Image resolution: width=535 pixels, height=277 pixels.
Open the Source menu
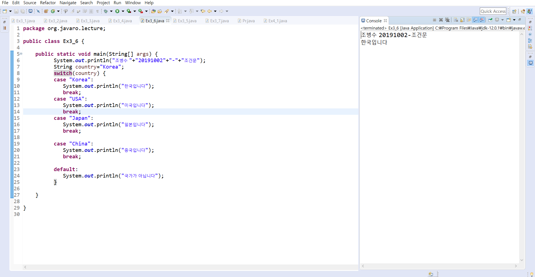click(30, 3)
